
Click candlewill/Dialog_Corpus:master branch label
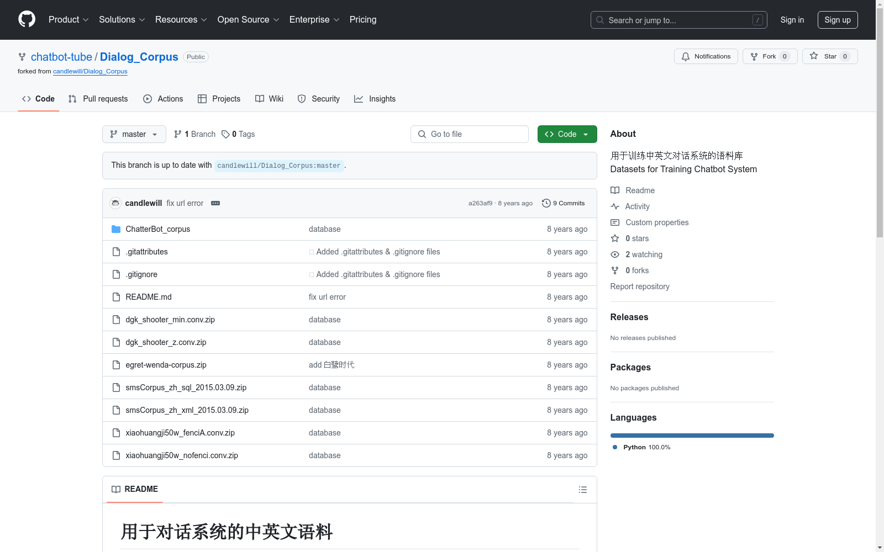point(279,166)
